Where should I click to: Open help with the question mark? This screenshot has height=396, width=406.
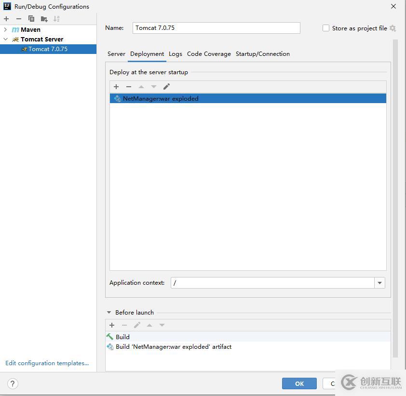(x=13, y=383)
